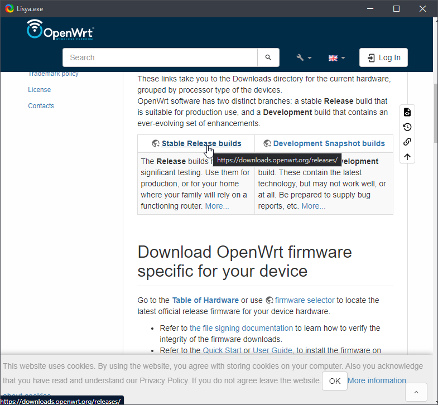Click the globe icon beside Stable Release builds
438x405 pixels.
coord(156,143)
